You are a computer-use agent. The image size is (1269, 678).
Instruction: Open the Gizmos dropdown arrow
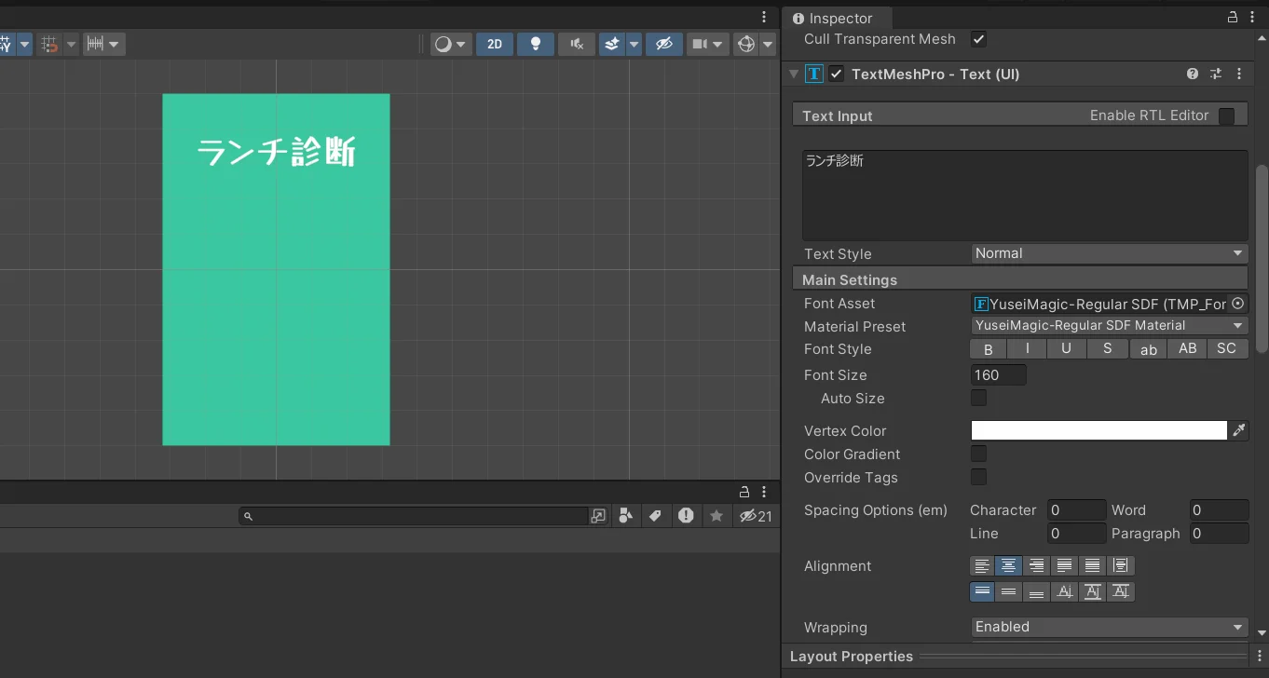[x=768, y=44]
